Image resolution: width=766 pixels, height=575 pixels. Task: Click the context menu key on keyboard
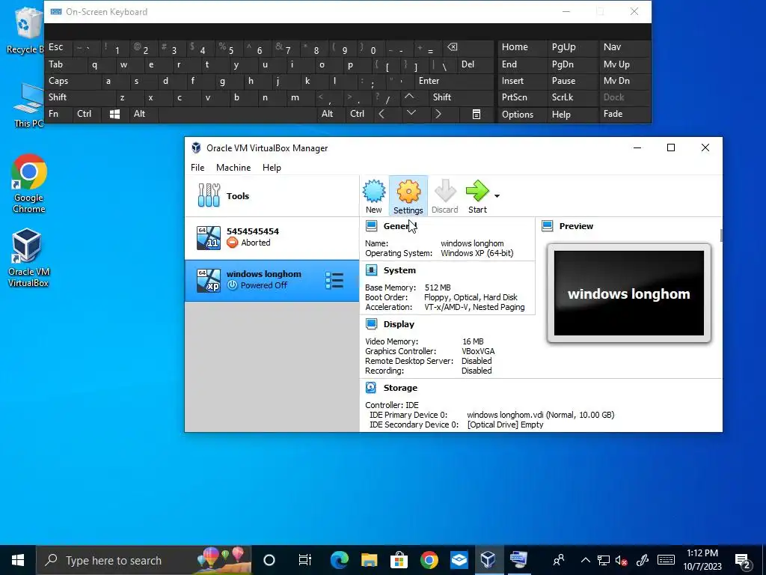click(477, 114)
